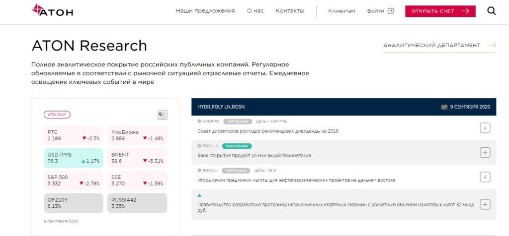Image resolution: width=509 pixels, height=236 pixels.
Task: Click the 9 СЕНТЯБРЯ 2020 date in header
Action: pyautogui.click(x=470, y=107)
